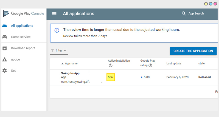Open the hamburger menu icon
Viewport: 219px width, 117px height.
[x=54, y=14]
